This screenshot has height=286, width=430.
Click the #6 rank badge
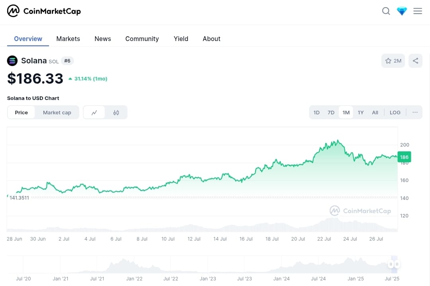point(67,61)
